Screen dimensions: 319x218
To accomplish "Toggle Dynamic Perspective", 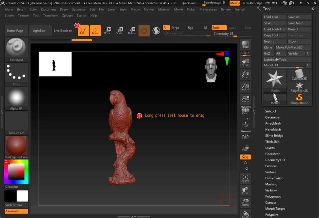I will 245,109.
